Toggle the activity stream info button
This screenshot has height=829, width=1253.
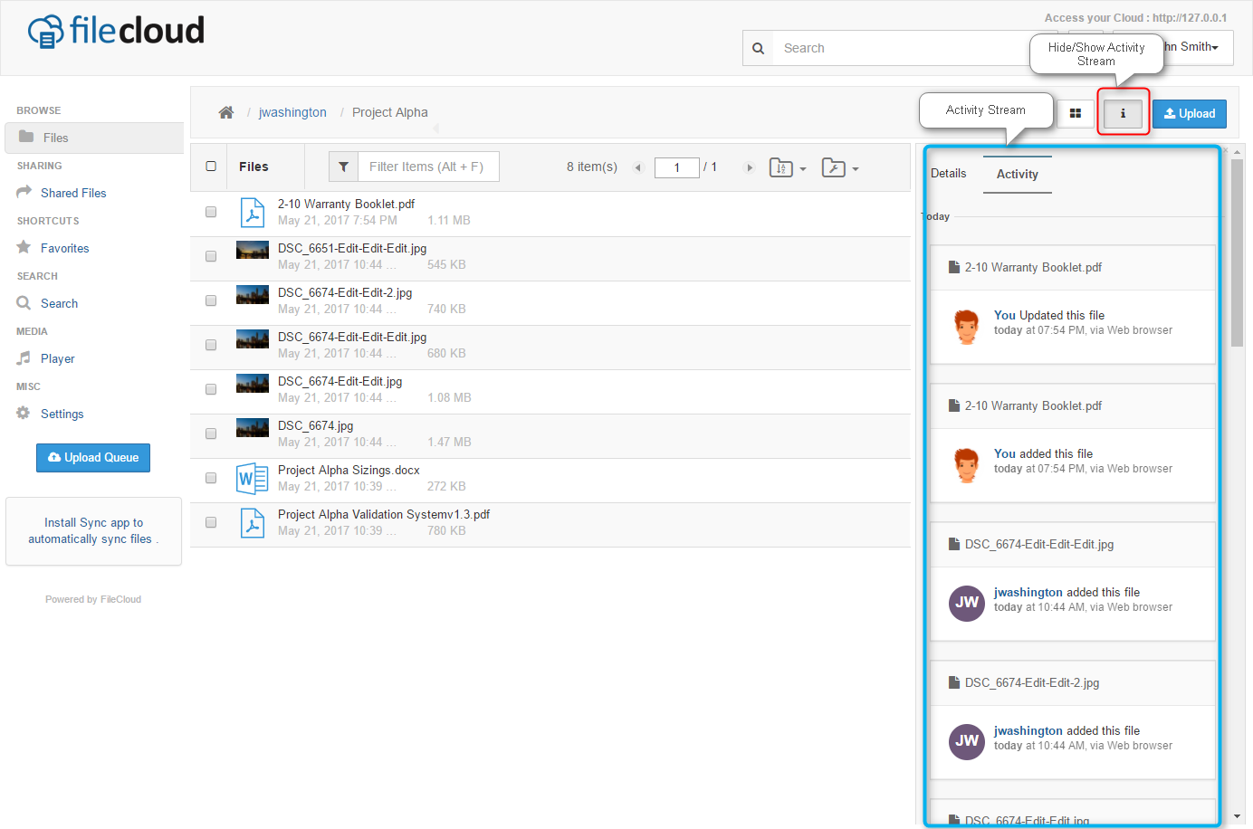(x=1123, y=113)
